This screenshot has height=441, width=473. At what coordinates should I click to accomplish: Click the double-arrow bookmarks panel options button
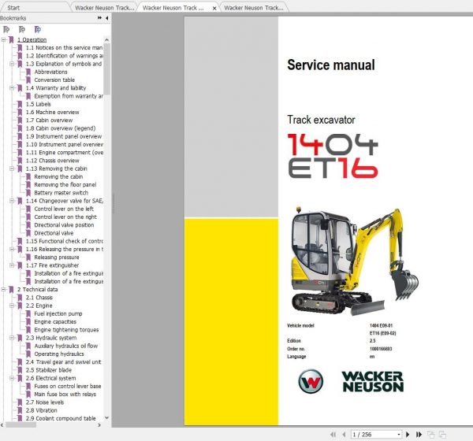click(x=99, y=18)
